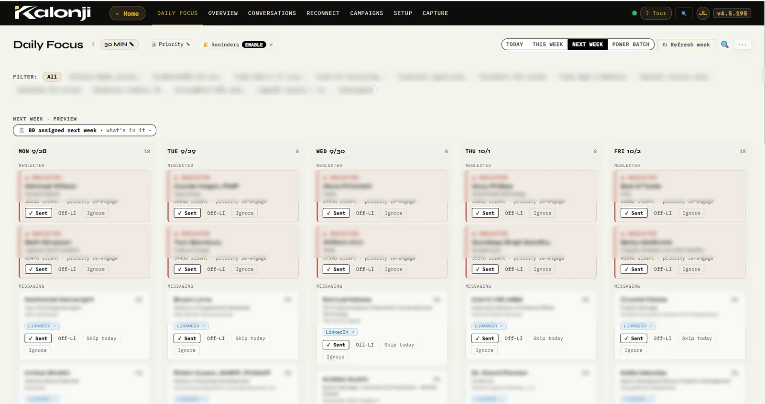Viewport: 765px width, 404px height.
Task: Refresh the week
Action: pyautogui.click(x=686, y=45)
